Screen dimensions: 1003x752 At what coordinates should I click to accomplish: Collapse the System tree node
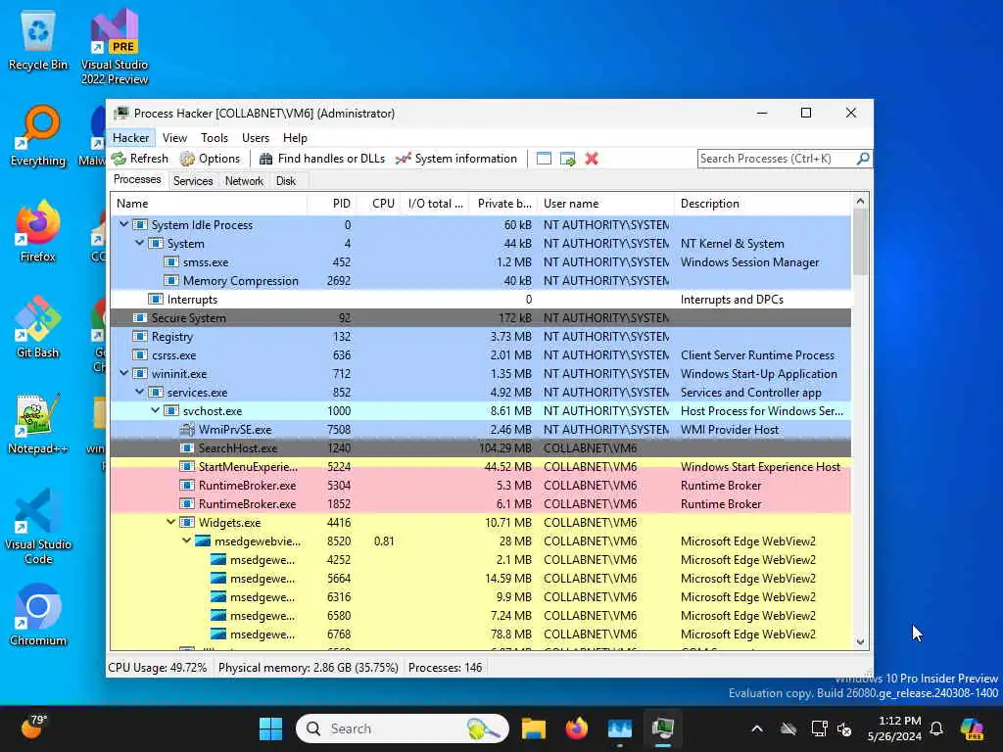pyautogui.click(x=139, y=243)
